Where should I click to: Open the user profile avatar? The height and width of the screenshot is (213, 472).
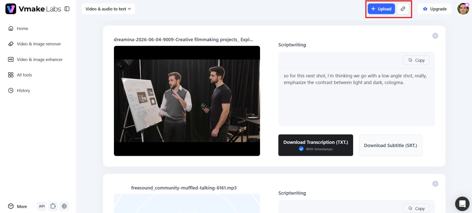tap(463, 9)
